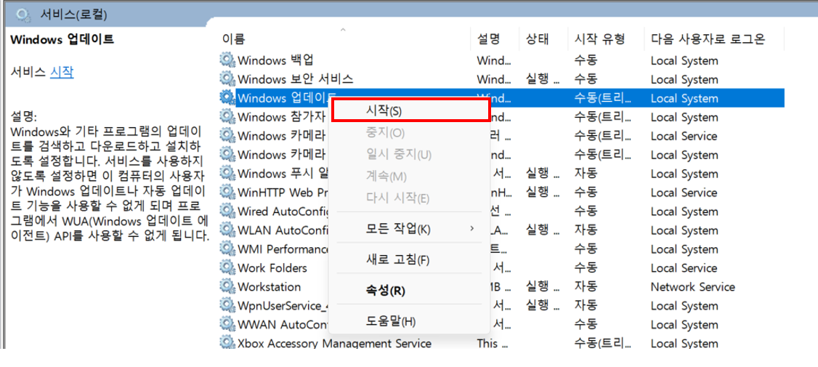
Task: Select the Wired AutoConfig service
Action: coord(283,211)
